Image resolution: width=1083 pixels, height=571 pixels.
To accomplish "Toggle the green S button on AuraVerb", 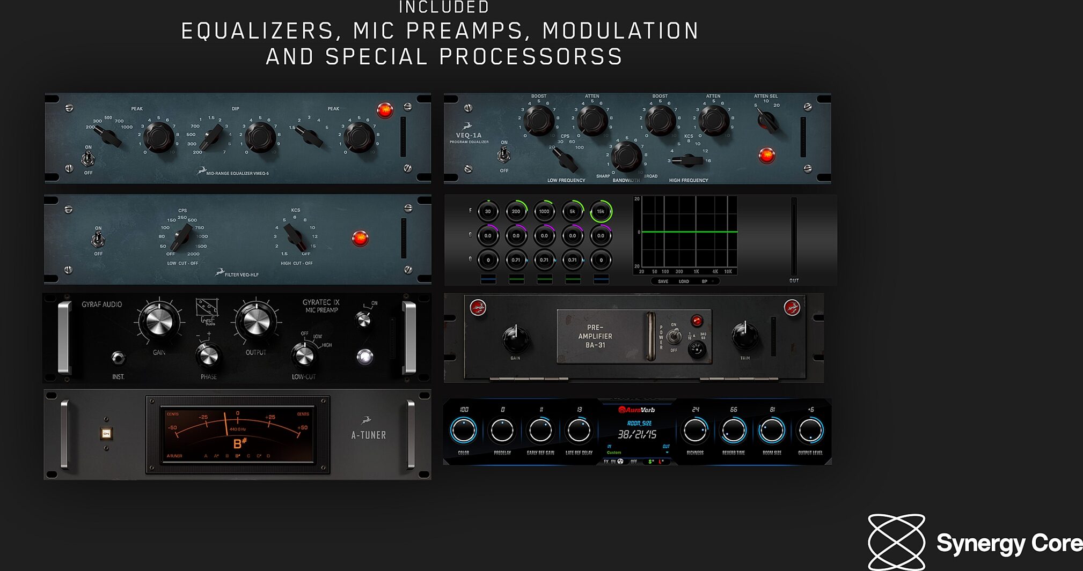I will (650, 462).
